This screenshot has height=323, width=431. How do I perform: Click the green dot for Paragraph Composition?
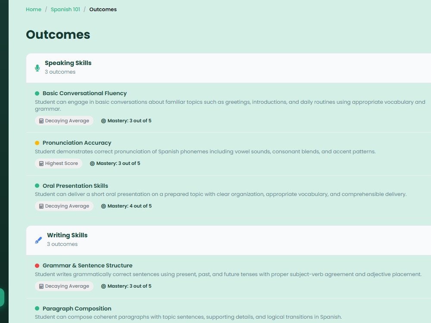pyautogui.click(x=37, y=308)
